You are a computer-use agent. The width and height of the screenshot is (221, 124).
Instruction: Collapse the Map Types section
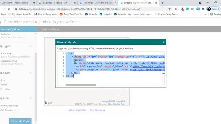tap(30, 46)
